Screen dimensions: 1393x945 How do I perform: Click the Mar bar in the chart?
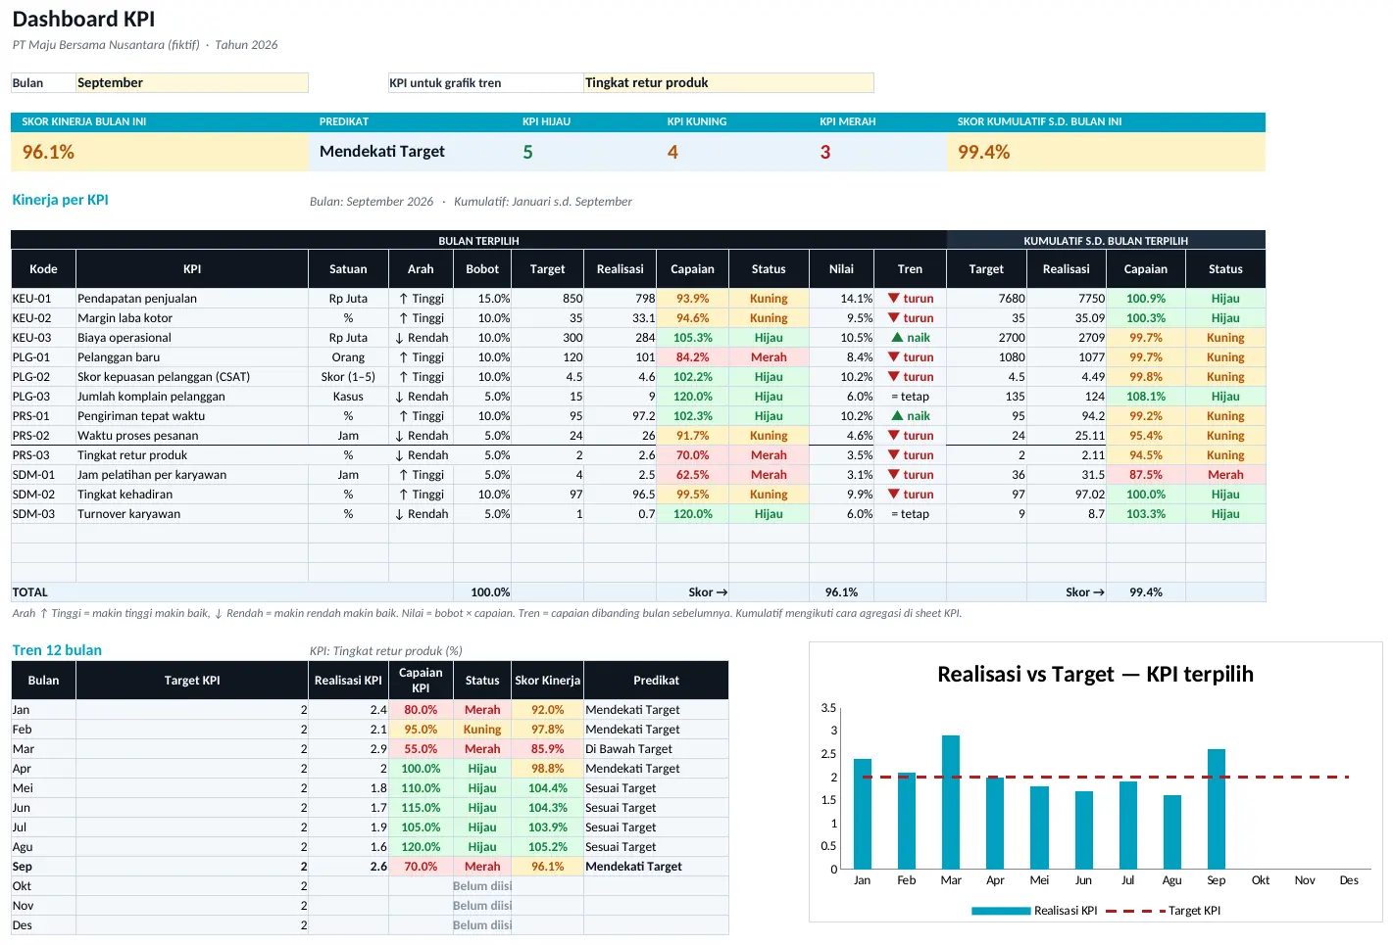point(951,802)
